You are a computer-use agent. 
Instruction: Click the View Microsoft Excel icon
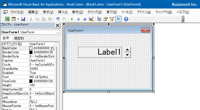pos(7,19)
